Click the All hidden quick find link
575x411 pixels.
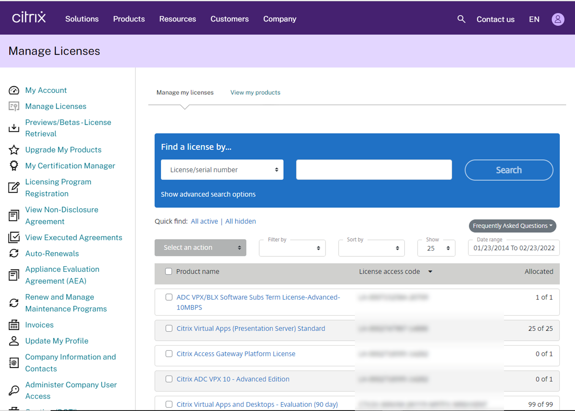point(241,221)
